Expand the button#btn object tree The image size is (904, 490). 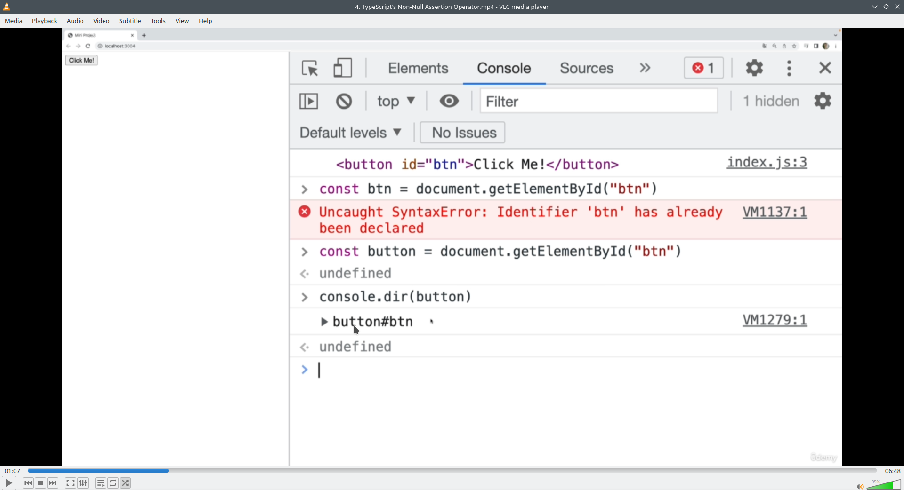(324, 322)
